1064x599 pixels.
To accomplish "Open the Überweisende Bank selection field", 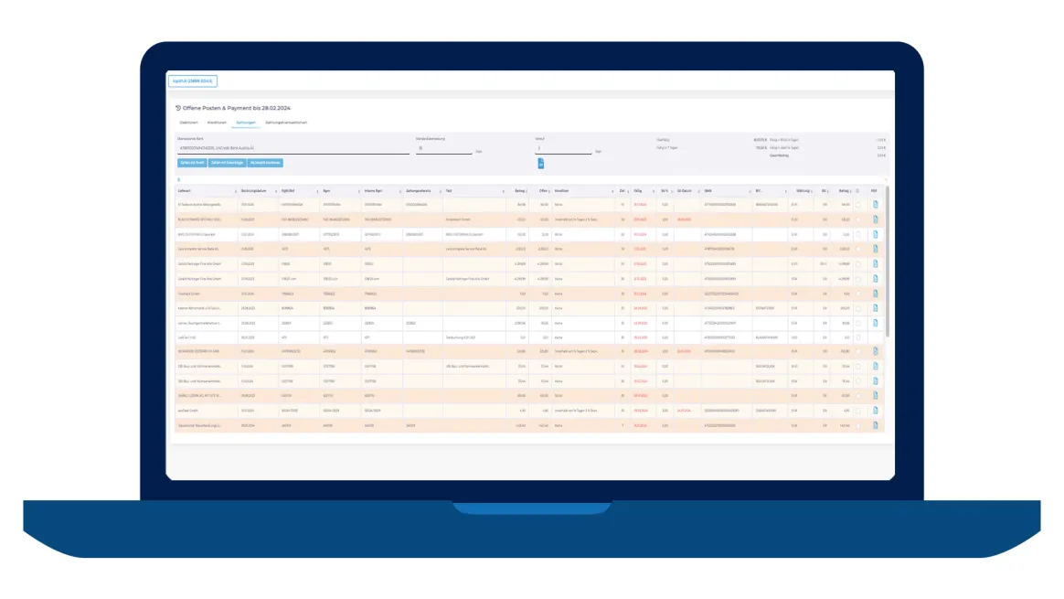I will click(x=293, y=148).
